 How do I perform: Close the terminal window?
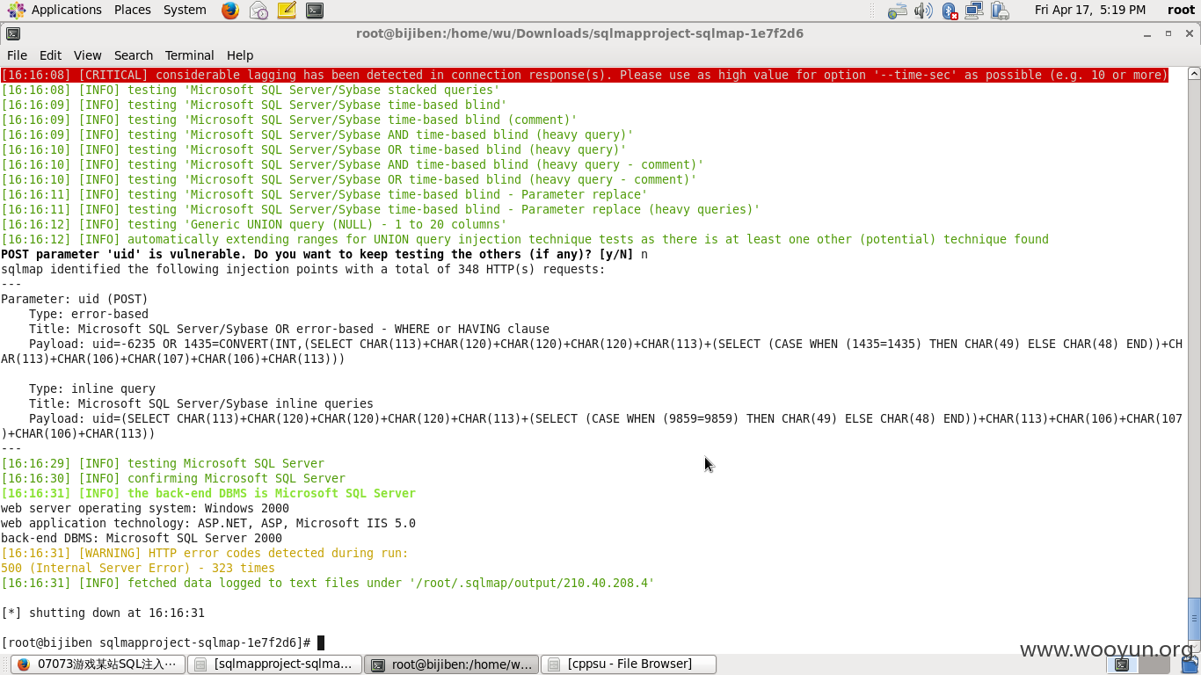1189,34
